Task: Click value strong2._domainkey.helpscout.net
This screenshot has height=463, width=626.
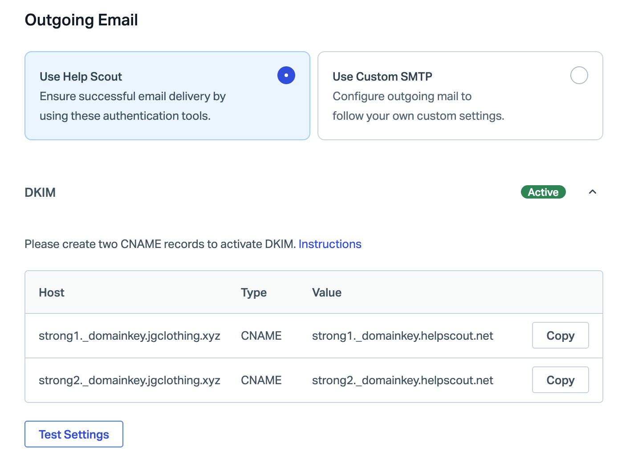Action: 402,380
